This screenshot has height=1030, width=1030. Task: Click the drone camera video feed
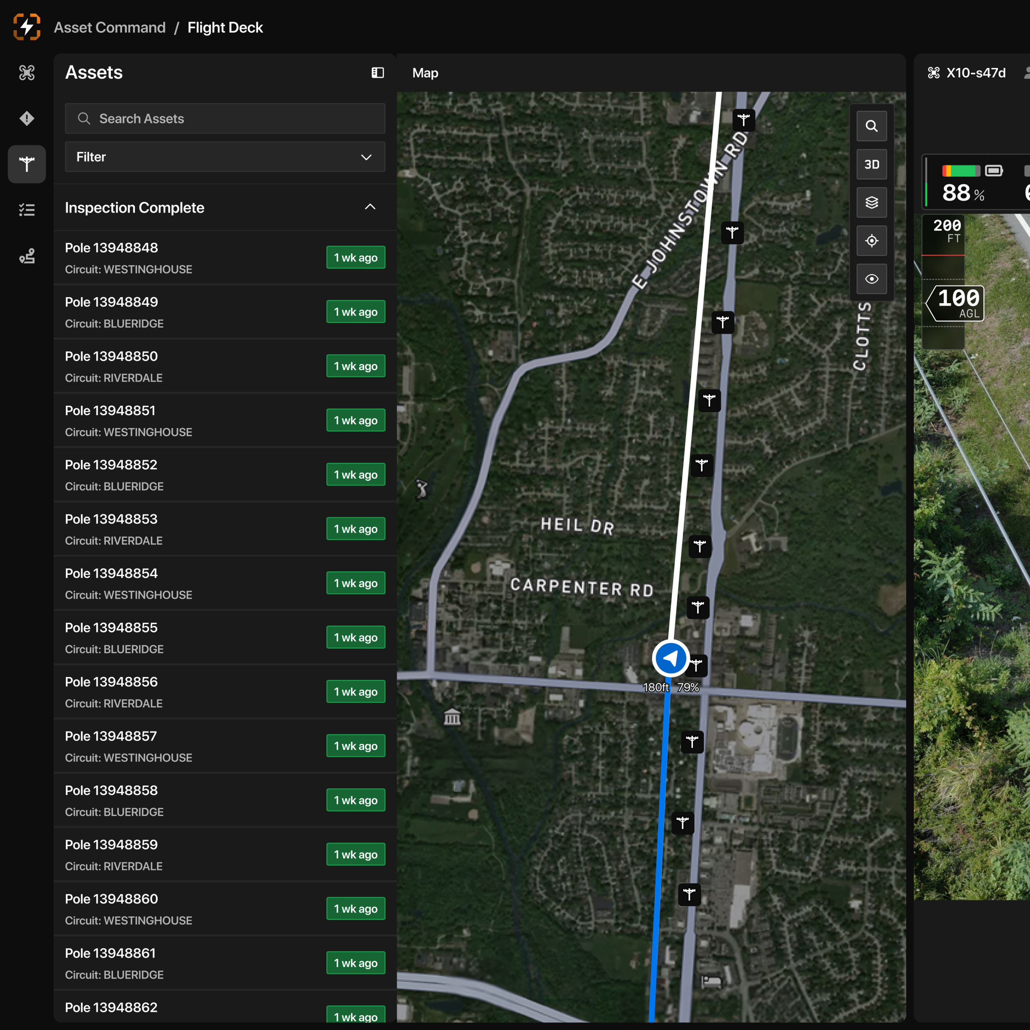[972, 557]
